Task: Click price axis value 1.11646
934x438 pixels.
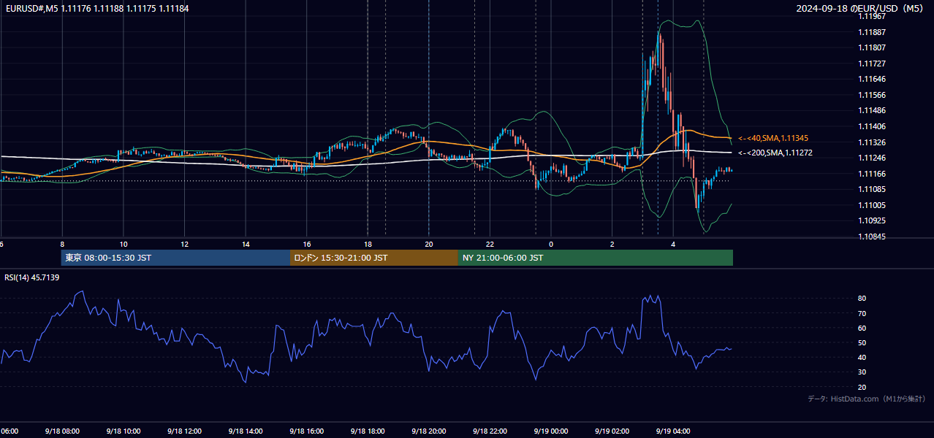Action: coord(872,79)
